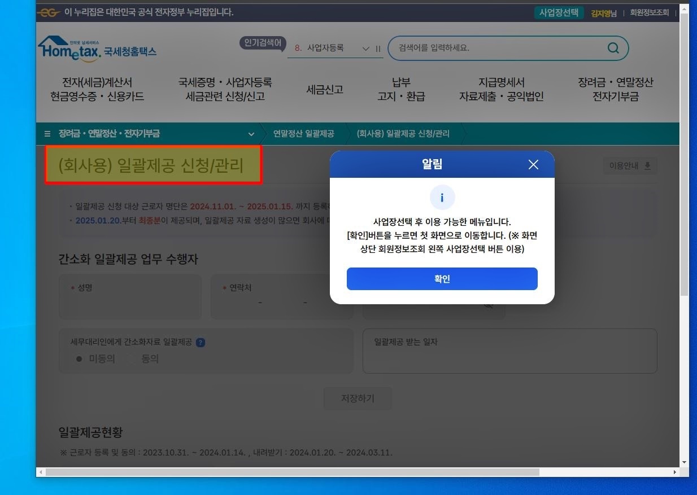Click the 이용안내 download button

click(630, 166)
